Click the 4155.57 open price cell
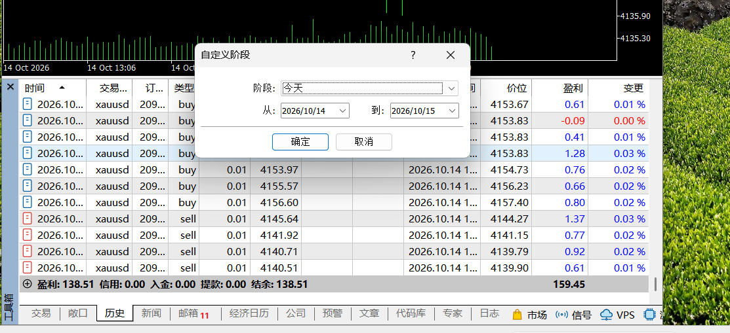This screenshot has width=730, height=333. [279, 186]
